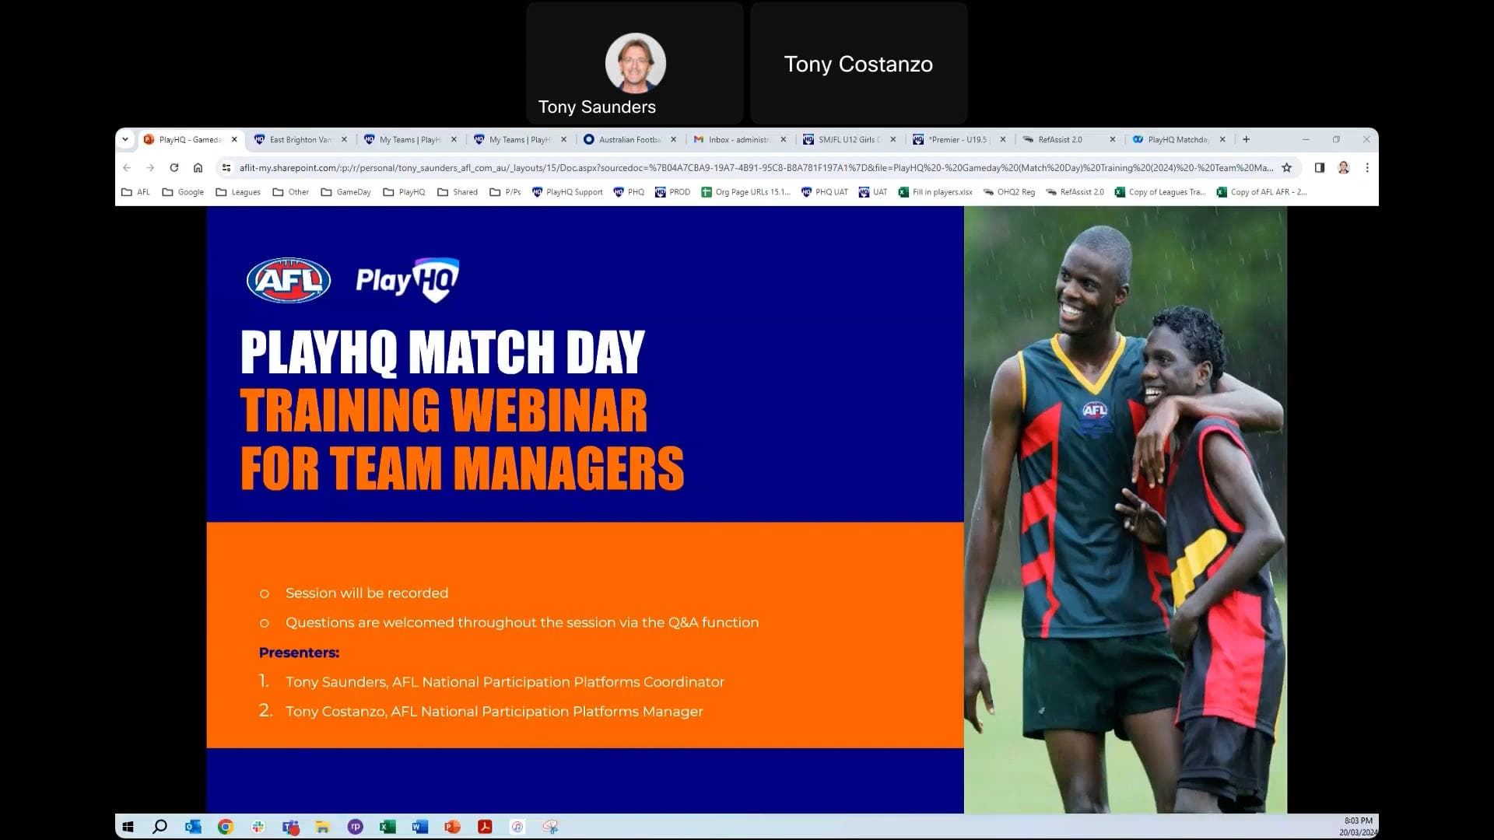The width and height of the screenshot is (1494, 840).
Task: Open PowerPoint from the taskbar
Action: click(x=452, y=827)
